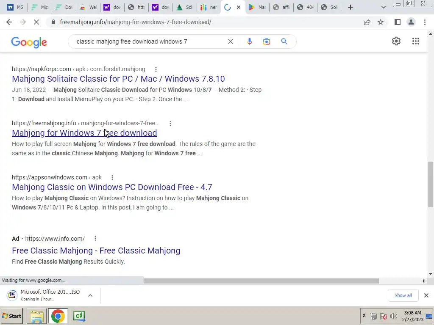The height and width of the screenshot is (325, 434).
Task: Open options for freemahjong.info result
Action: pyautogui.click(x=170, y=124)
